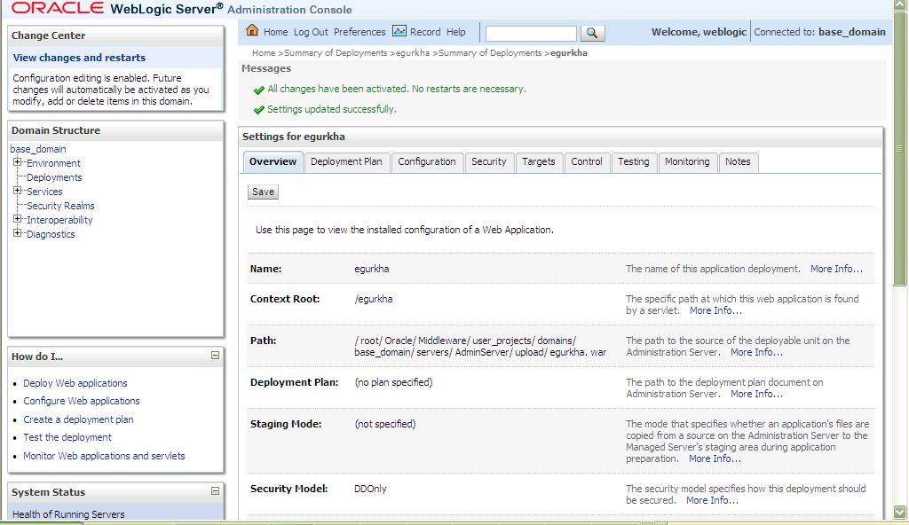Click More Info for Name field

[x=836, y=269]
